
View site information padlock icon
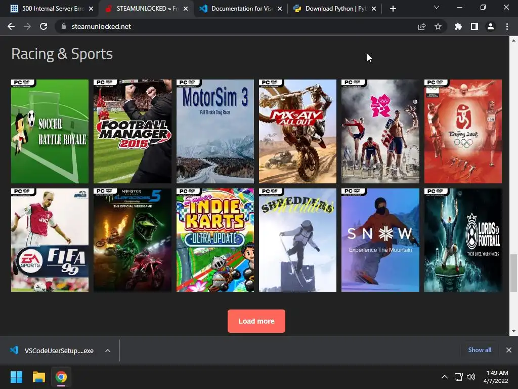coord(64,26)
